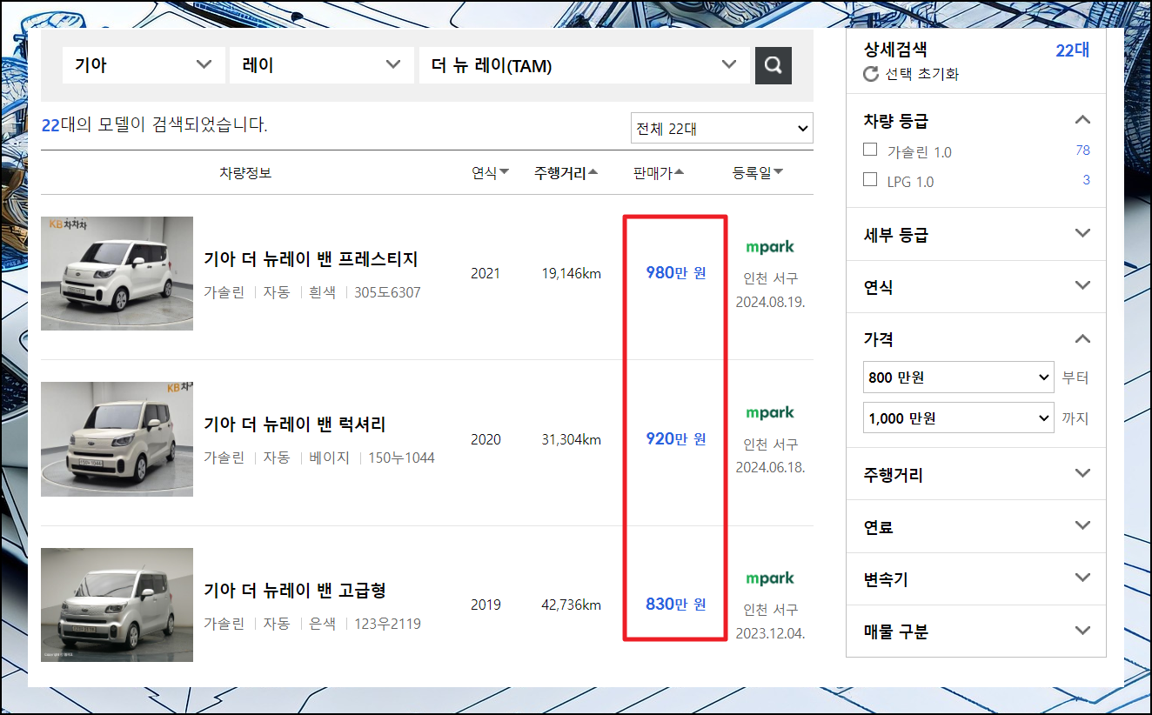Expand the 연식 filter section

click(1082, 285)
